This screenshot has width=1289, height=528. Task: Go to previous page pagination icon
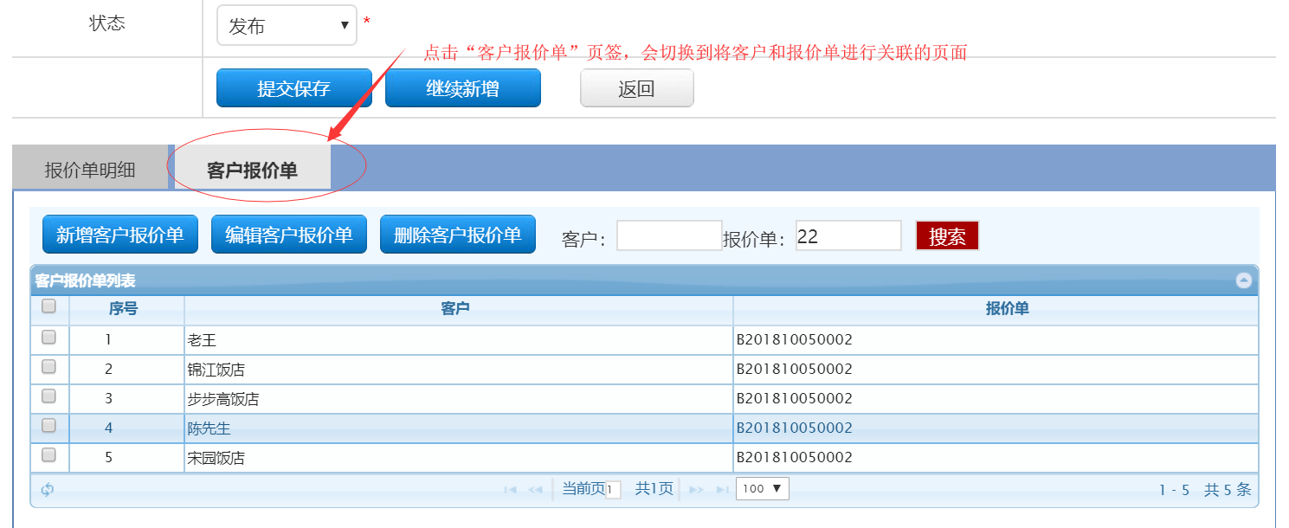[535, 490]
